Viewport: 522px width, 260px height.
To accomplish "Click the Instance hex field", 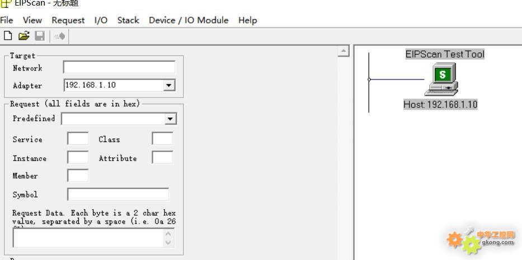I will [78, 157].
